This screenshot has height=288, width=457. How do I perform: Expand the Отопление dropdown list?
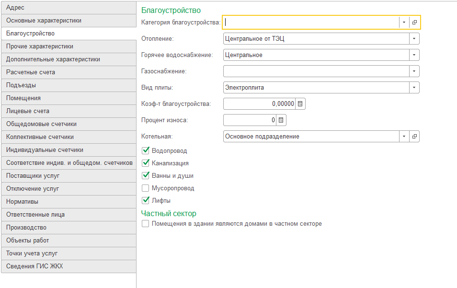[414, 39]
